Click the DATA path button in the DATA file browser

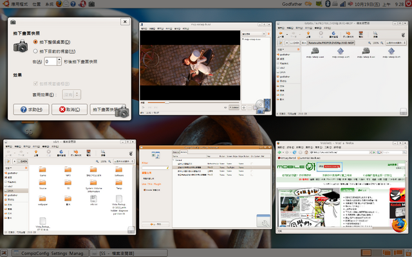click(23, 161)
